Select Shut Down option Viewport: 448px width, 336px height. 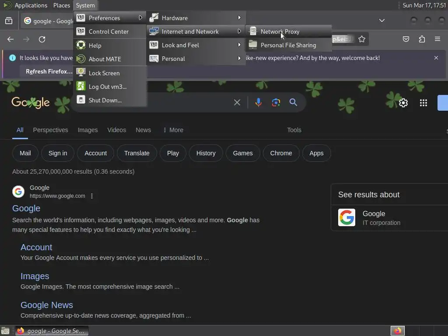point(110,100)
